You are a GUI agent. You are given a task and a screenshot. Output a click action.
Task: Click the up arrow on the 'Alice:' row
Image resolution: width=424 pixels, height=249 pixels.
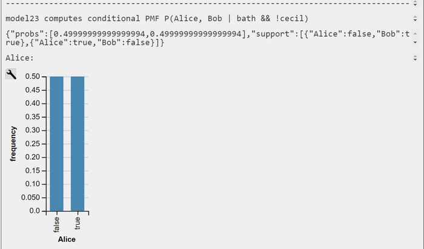[415, 56]
